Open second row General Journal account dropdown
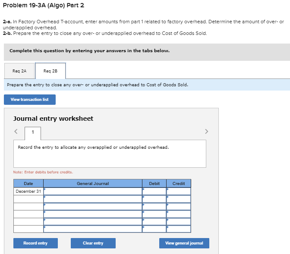290x254 pixels. pyautogui.click(x=93, y=199)
